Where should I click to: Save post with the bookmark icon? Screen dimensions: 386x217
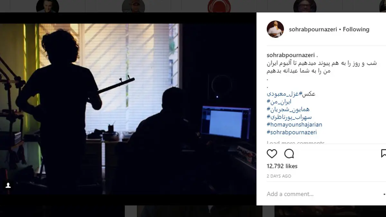[x=383, y=154]
